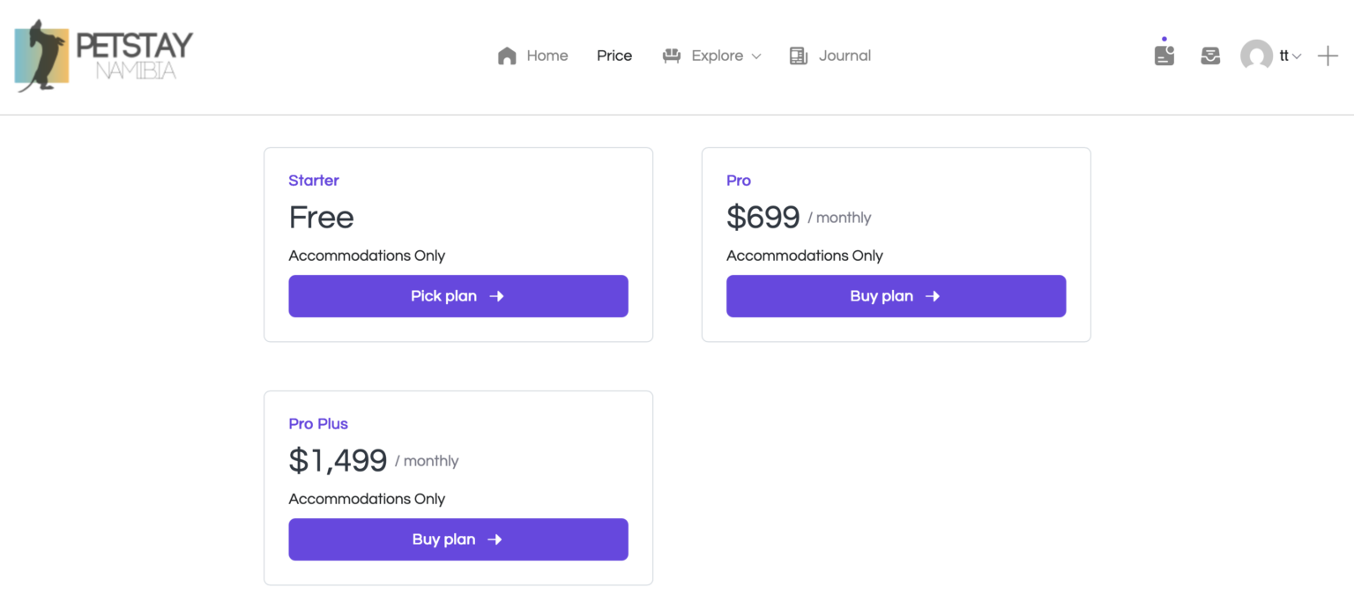Select the Home text link in navigation
This screenshot has width=1354, height=602.
click(547, 56)
